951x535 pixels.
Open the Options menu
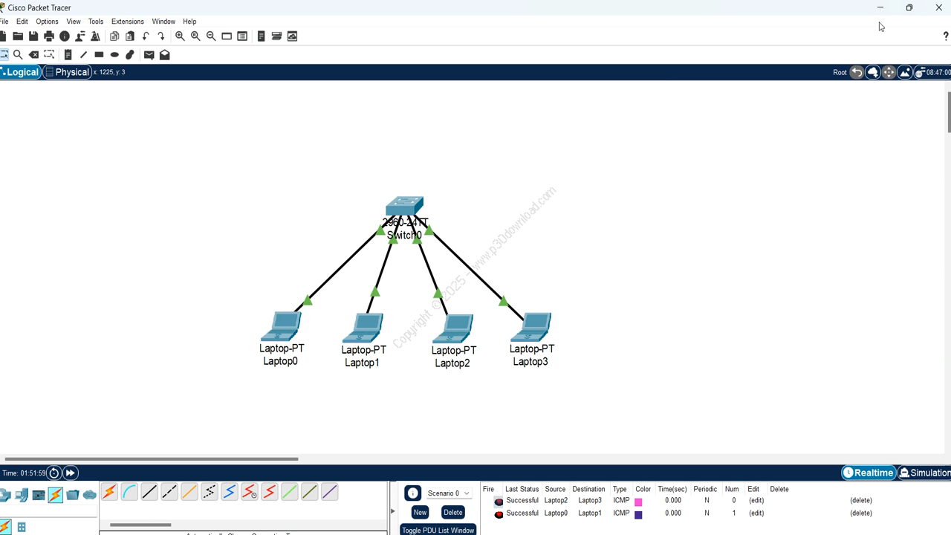coord(47,22)
